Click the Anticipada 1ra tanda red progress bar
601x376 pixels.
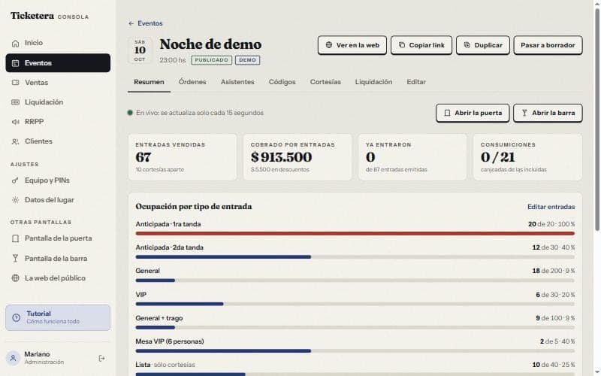pyautogui.click(x=355, y=234)
